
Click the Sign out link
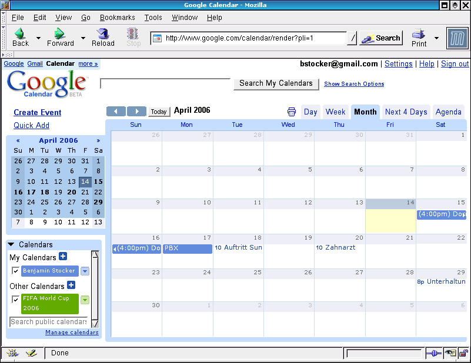(x=455, y=64)
